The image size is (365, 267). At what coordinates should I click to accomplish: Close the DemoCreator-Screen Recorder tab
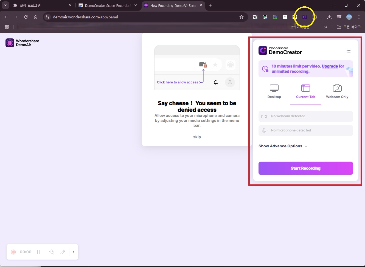click(136, 5)
